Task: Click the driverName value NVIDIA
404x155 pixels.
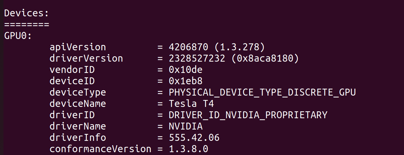Action: 185,126
